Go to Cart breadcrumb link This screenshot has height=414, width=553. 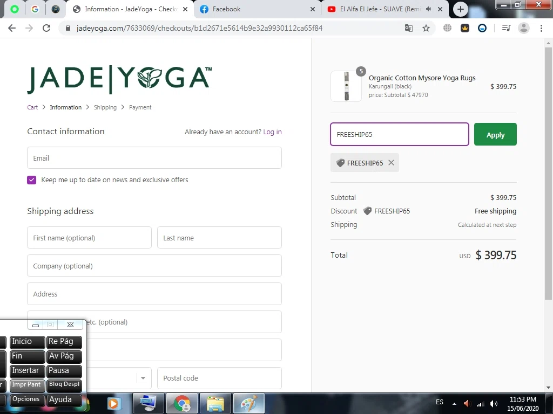pyautogui.click(x=32, y=107)
